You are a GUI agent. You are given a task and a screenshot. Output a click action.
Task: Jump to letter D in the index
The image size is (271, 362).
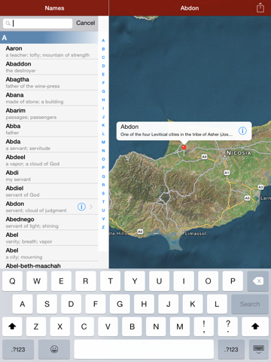click(x=103, y=66)
